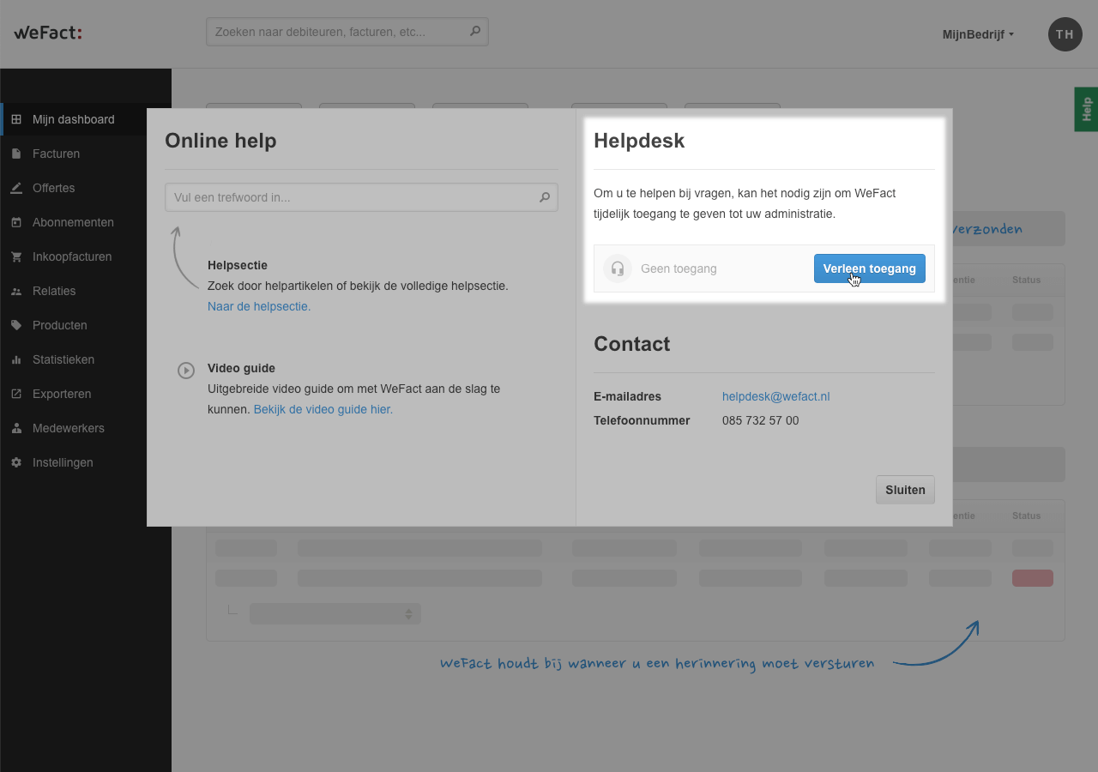
Task: Click the Video guide play icon
Action: (186, 370)
